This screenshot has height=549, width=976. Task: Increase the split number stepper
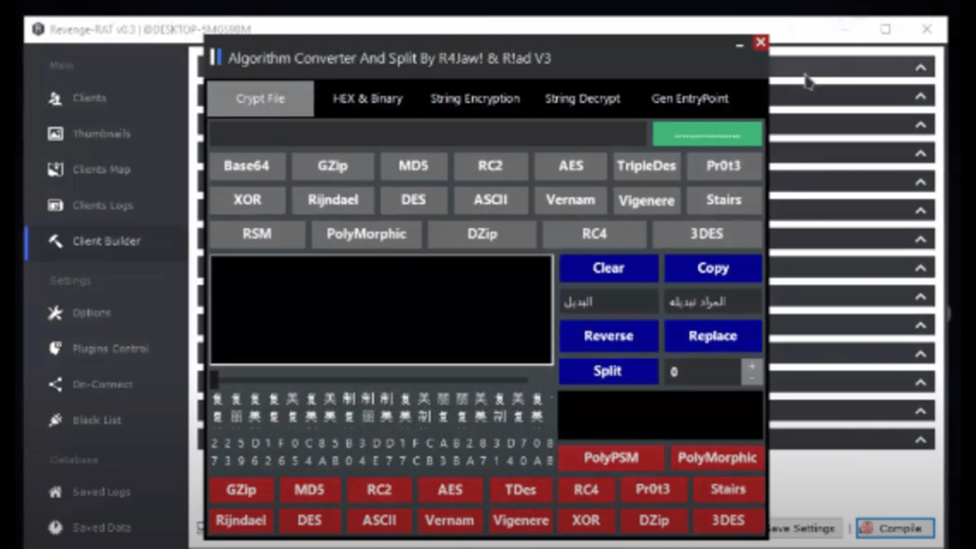(752, 366)
